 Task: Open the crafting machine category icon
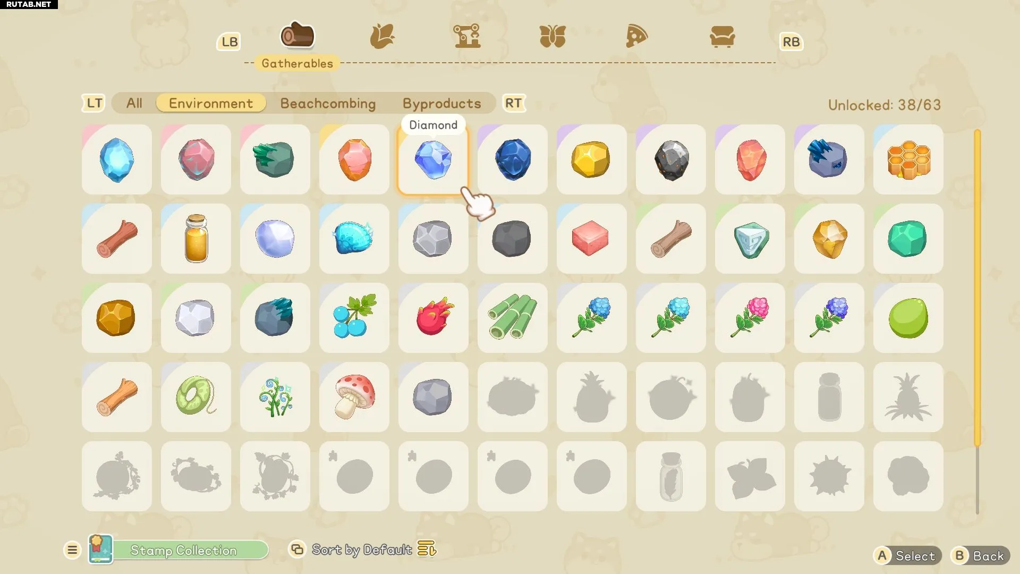click(467, 36)
